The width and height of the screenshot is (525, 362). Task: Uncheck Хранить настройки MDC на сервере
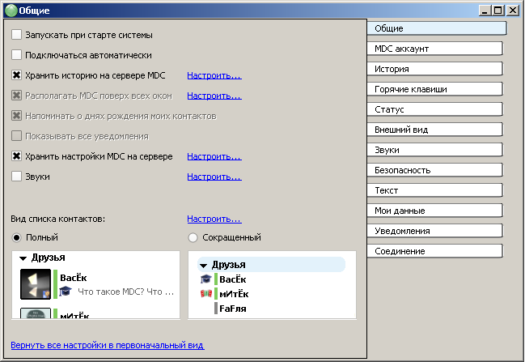tap(16, 155)
